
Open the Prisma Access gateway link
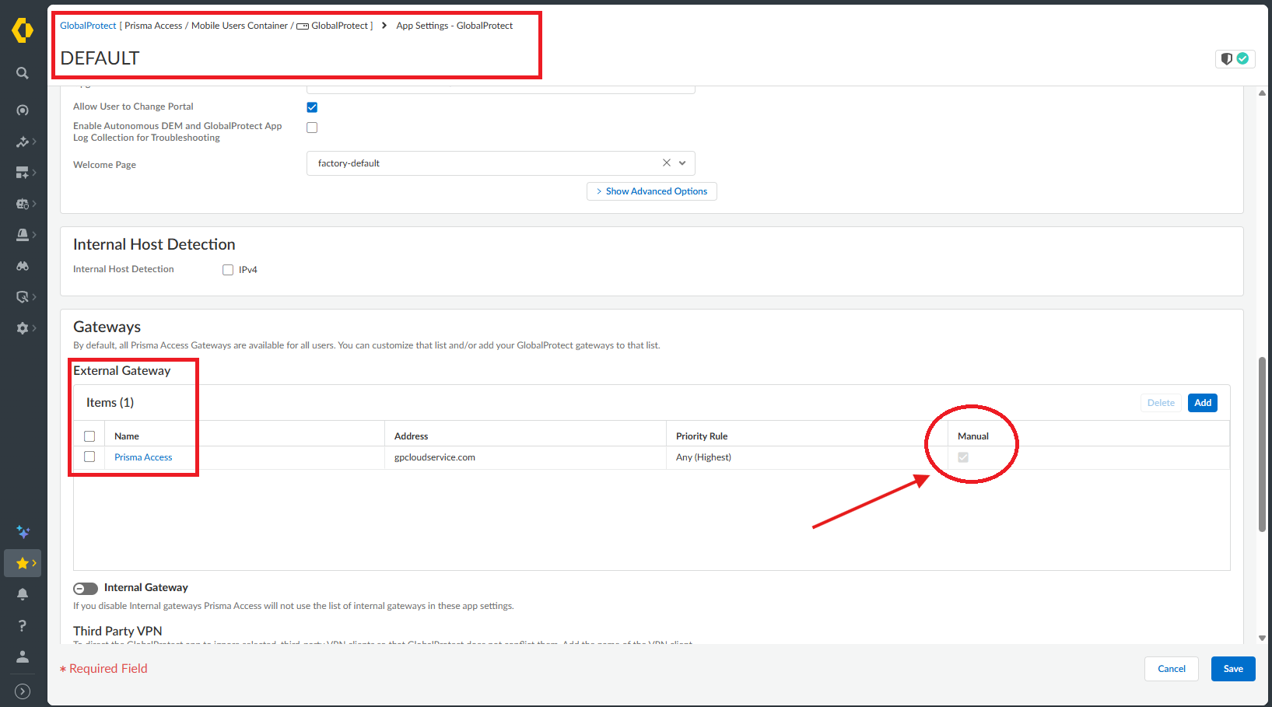pyautogui.click(x=143, y=457)
